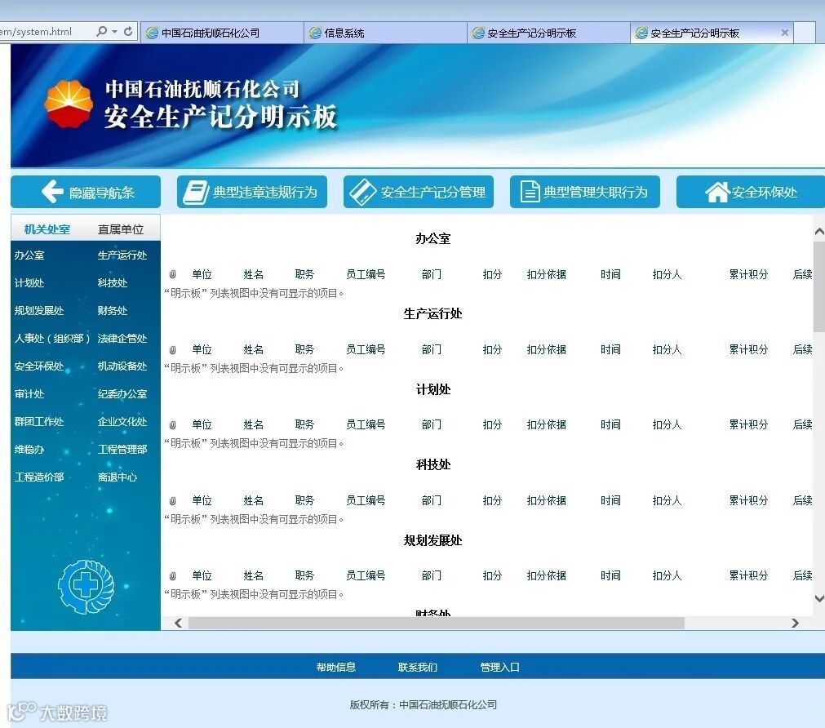Open the 离退中心 sidebar link
This screenshot has width=825, height=728.
click(118, 477)
